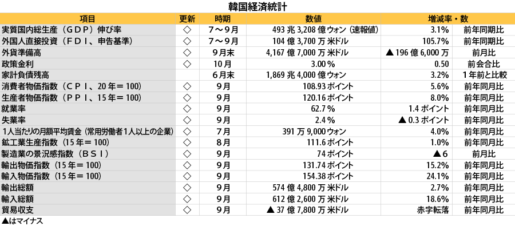Click the 赤字転落 cell
Image resolution: width=515 pixels, height=226 pixels.
pos(433,210)
